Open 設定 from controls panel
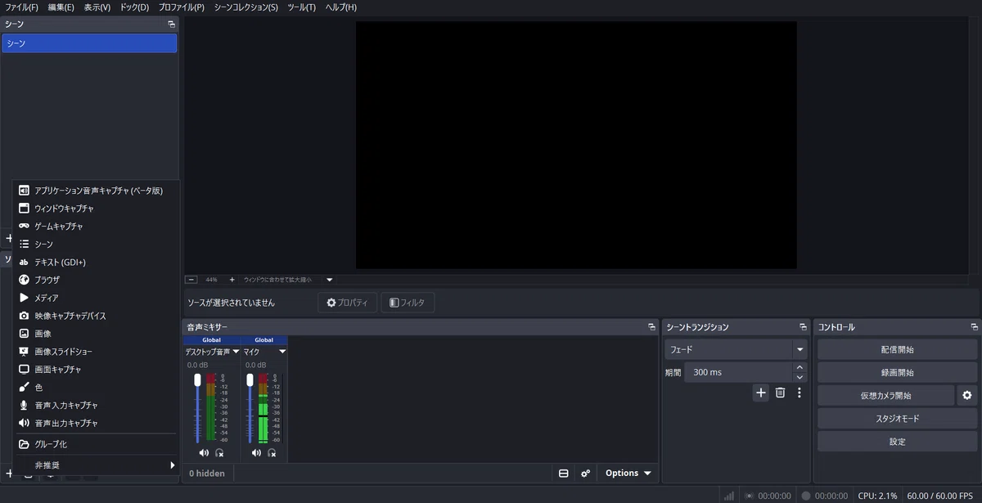Image resolution: width=982 pixels, height=503 pixels. (x=898, y=442)
